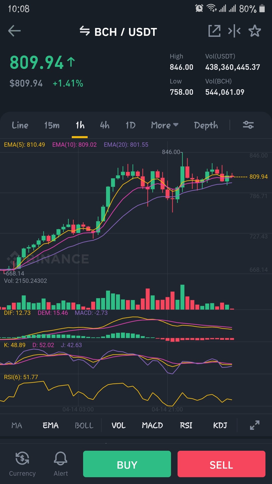272x484 pixels.
Task: Toggle the KDJ indicator
Action: (x=220, y=426)
